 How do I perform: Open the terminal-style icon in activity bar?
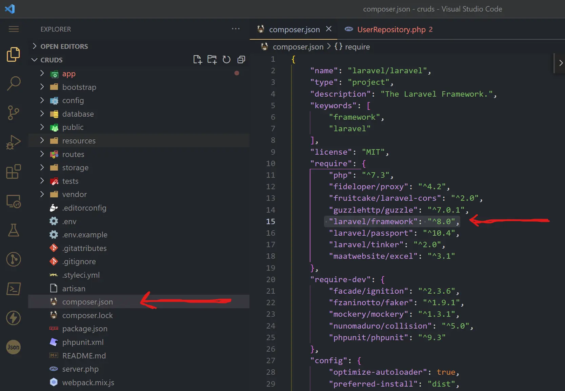pos(14,289)
